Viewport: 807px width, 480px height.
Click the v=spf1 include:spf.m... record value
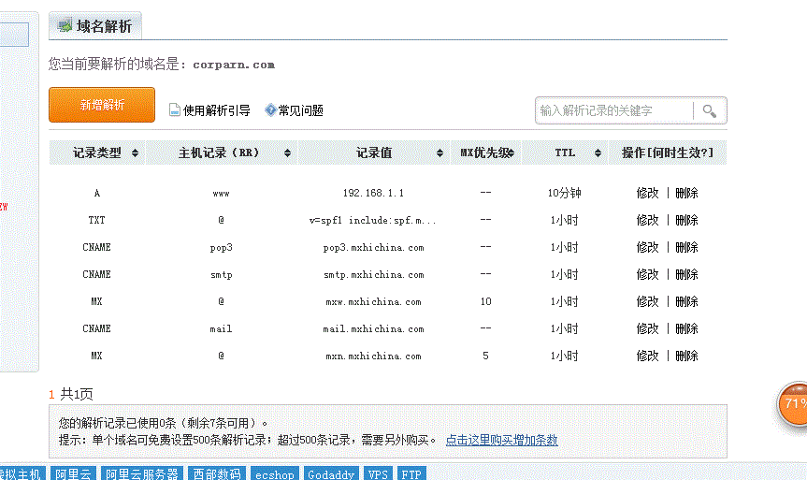372,221
